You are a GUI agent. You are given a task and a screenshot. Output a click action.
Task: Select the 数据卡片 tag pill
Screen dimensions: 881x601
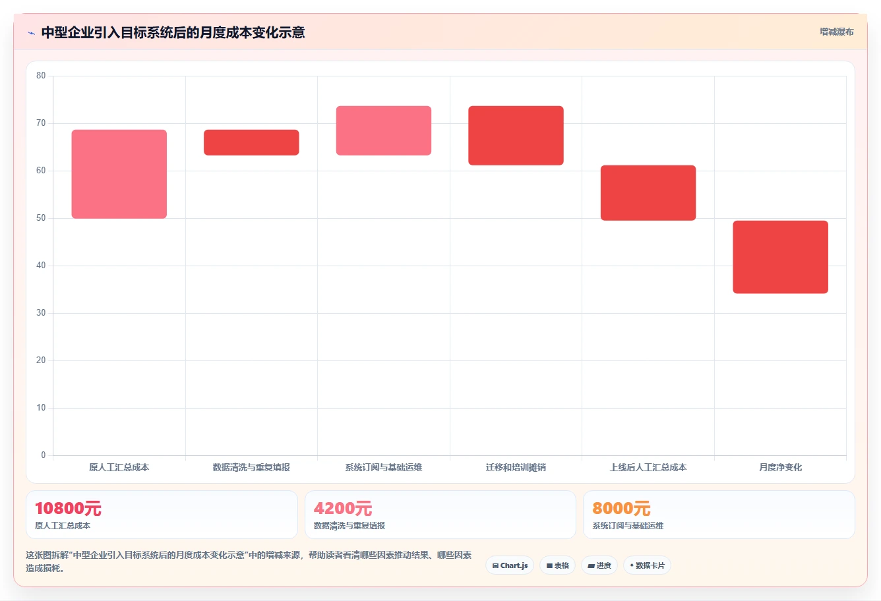pos(647,565)
